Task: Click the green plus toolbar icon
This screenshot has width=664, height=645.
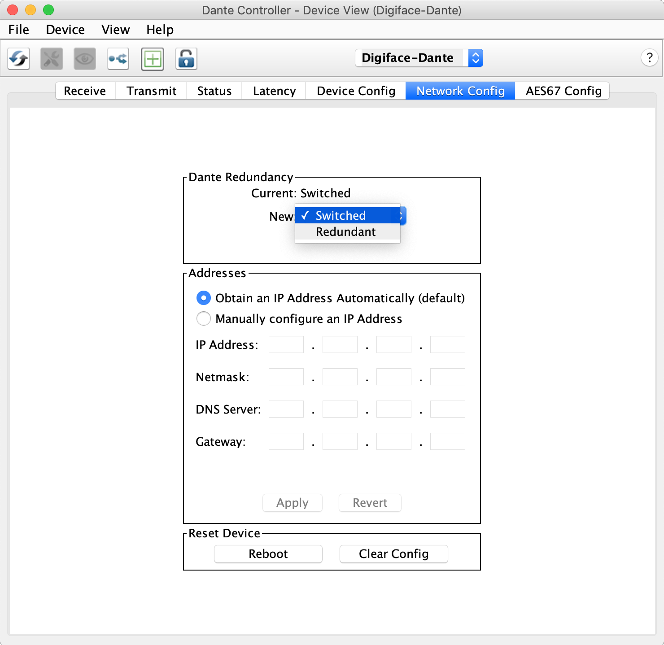Action: (x=153, y=59)
